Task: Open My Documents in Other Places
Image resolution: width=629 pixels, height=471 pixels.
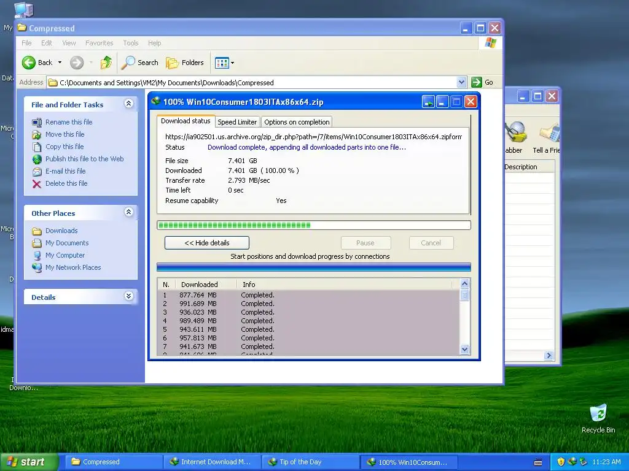Action: 67,243
